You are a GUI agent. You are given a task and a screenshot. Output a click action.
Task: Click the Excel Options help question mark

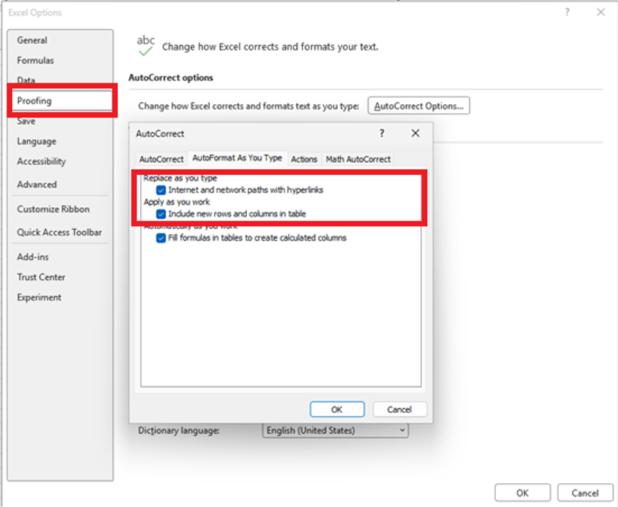click(x=567, y=12)
